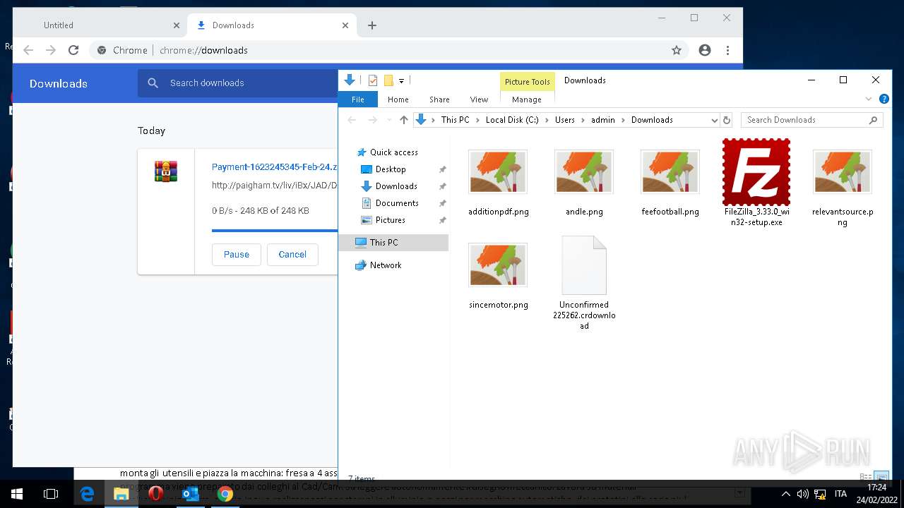Open Task View on taskbar
The image size is (904, 508).
pos(51,494)
